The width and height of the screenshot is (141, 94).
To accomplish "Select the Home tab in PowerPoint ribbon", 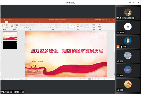I will 6,22.
